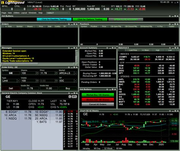
Task: Click the Symbol field containing GE
Action: pyautogui.click(x=11, y=73)
